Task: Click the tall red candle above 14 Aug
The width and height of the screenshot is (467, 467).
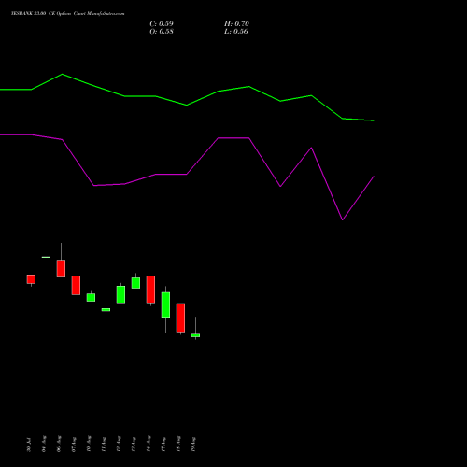Action: pyautogui.click(x=150, y=290)
